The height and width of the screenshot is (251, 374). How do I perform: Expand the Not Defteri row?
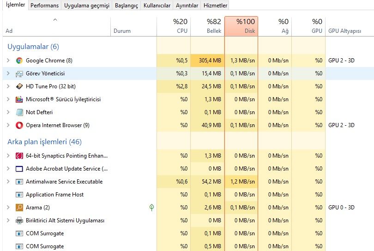(x=8, y=112)
